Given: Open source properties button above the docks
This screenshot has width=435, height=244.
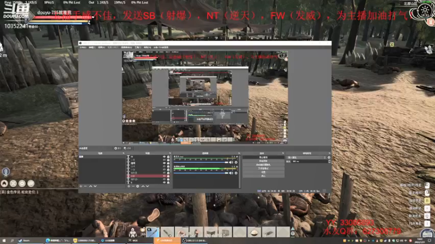Looking at the screenshot, I should [117, 148].
